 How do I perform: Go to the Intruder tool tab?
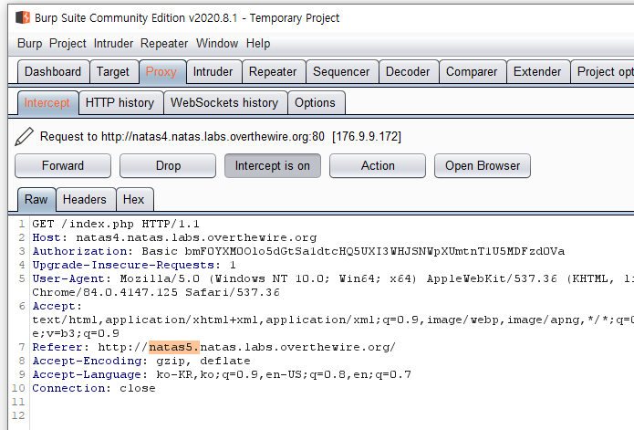[x=213, y=71]
